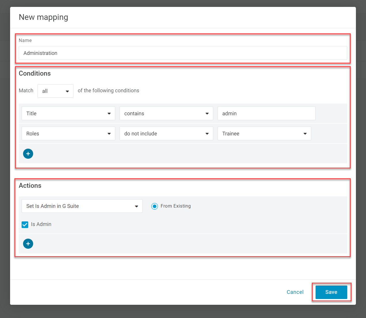Click the arrow on the G Suite action selector

click(x=136, y=206)
